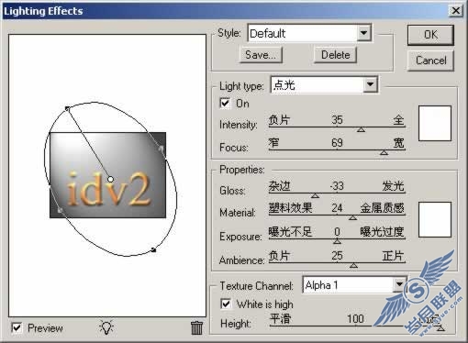
Task: Open the light color swatch beside Intensity
Action: [x=435, y=123]
